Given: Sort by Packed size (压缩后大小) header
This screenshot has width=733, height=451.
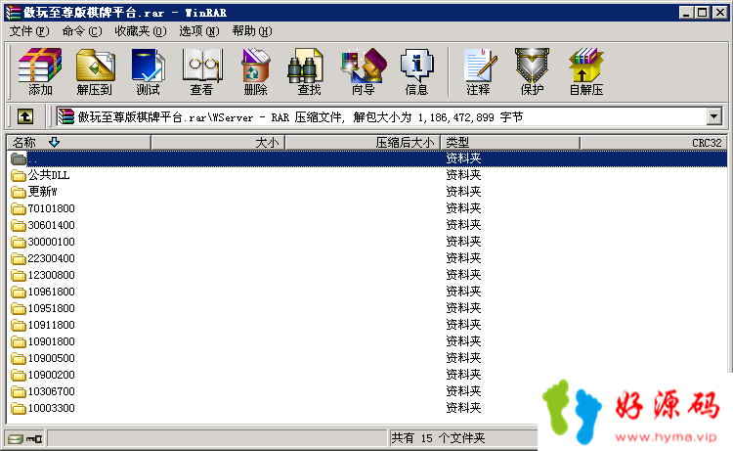Looking at the screenshot, I should pyautogui.click(x=363, y=142).
